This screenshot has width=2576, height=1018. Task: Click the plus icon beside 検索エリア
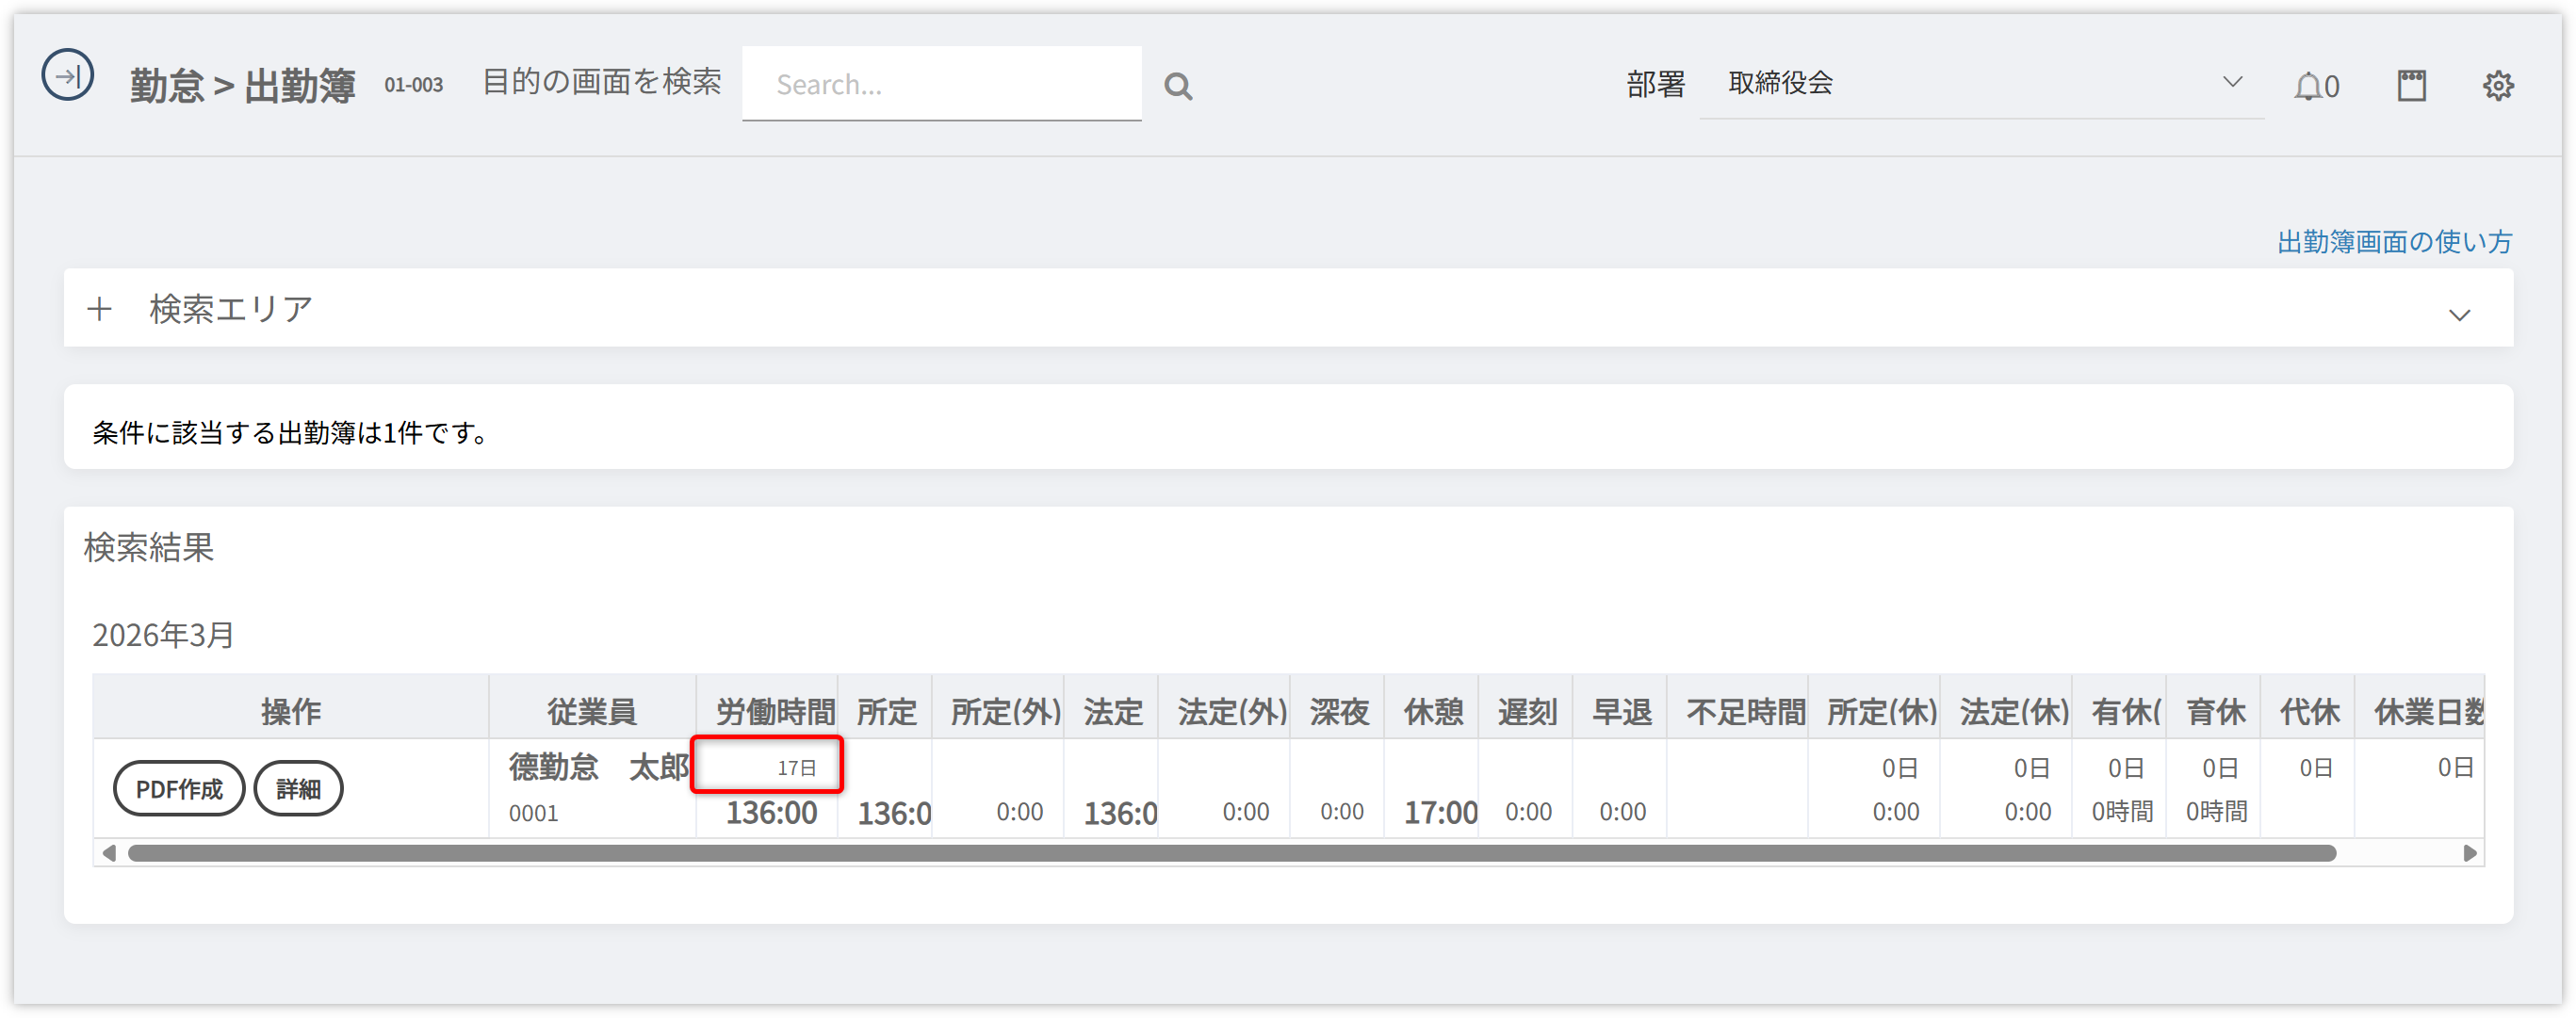tap(99, 310)
